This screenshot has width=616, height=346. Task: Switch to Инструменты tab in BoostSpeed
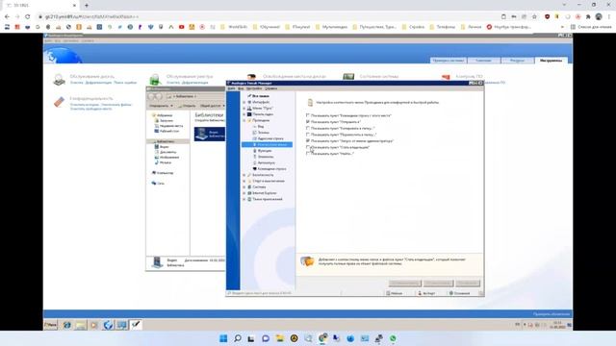pyautogui.click(x=551, y=61)
